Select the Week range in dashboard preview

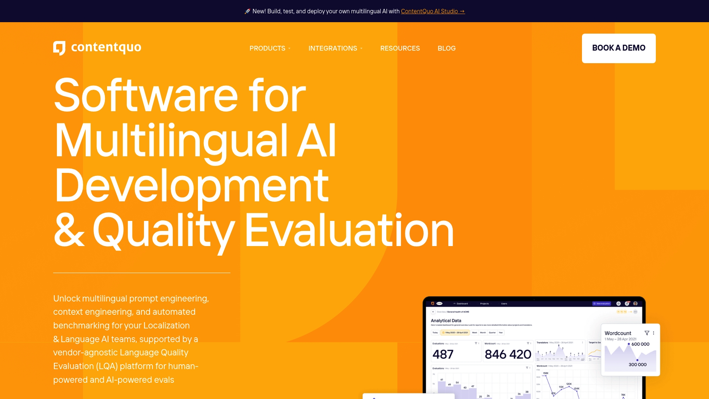click(475, 332)
